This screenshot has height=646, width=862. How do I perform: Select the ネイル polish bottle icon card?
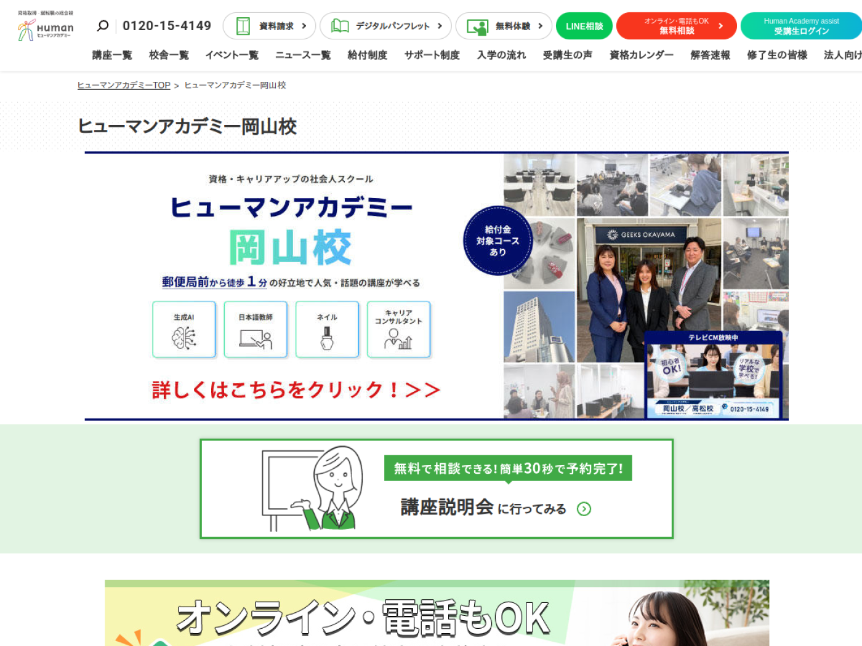pos(327,329)
